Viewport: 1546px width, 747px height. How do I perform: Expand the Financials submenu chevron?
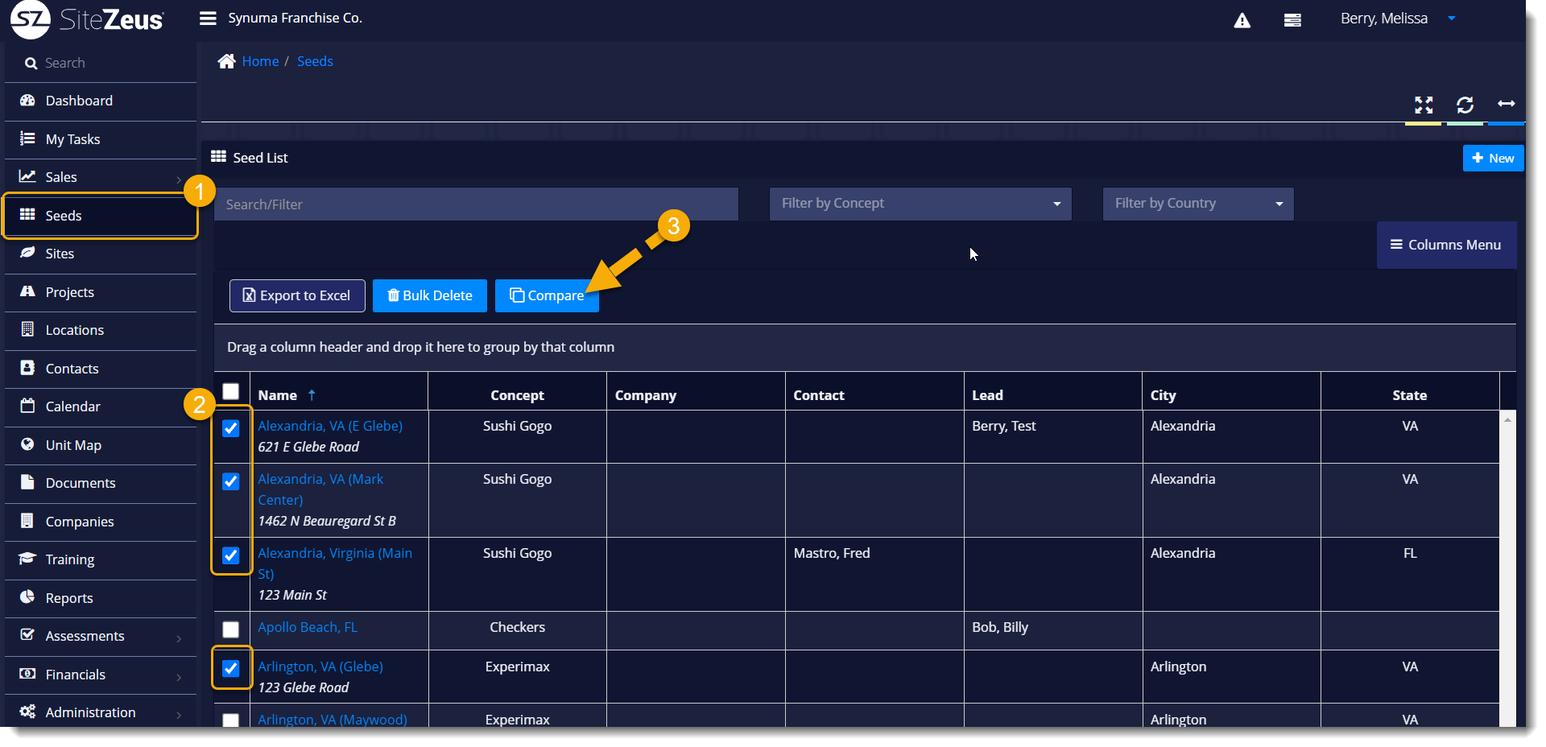click(179, 677)
